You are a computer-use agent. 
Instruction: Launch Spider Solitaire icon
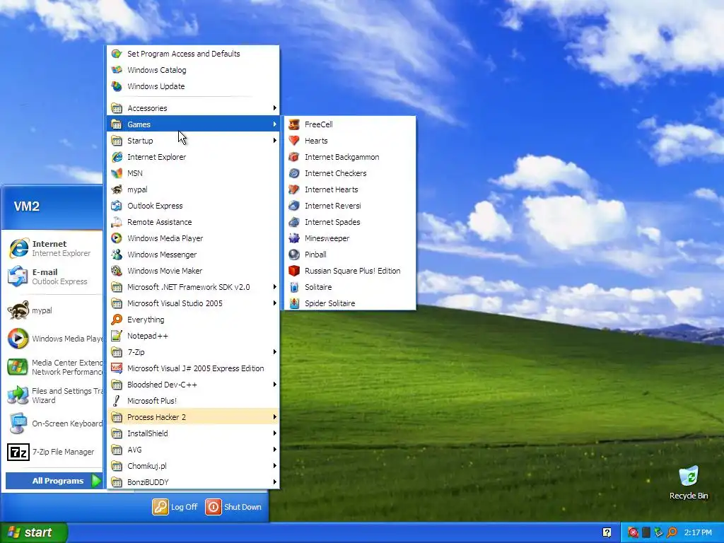[x=293, y=303]
